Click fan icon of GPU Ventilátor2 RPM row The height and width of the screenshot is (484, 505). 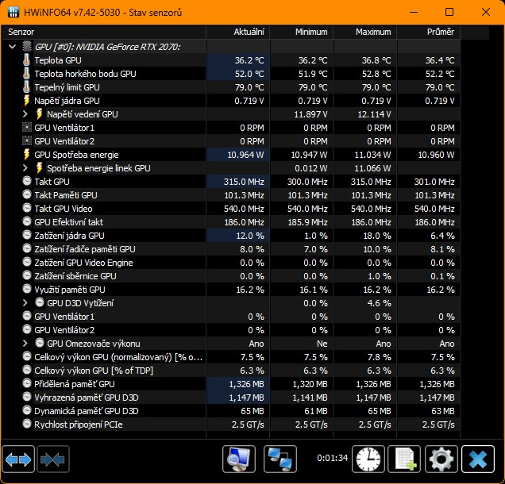coord(27,141)
